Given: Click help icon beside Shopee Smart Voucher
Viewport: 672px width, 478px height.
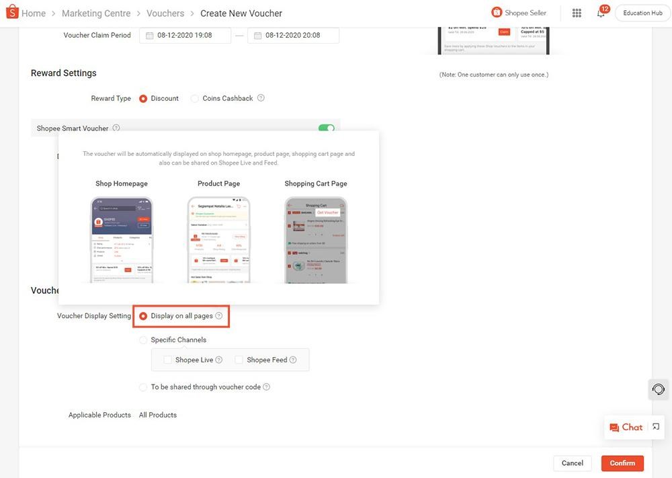Looking at the screenshot, I should (x=116, y=128).
